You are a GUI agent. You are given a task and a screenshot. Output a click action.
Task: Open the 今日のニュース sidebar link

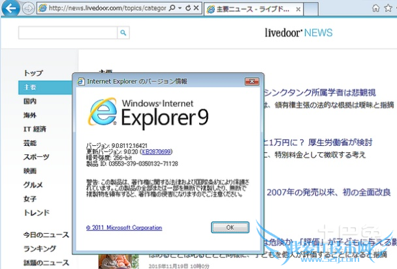(x=46, y=235)
